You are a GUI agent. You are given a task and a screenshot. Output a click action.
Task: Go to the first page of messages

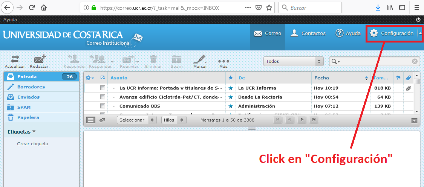click(x=278, y=120)
